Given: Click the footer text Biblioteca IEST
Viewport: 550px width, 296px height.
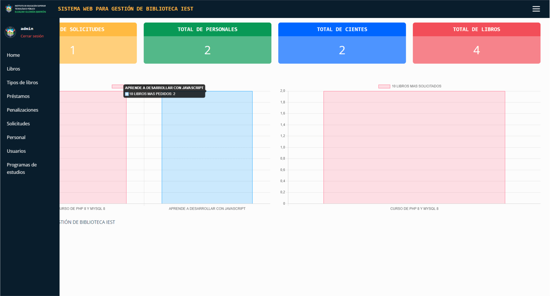Looking at the screenshot, I should 87,222.
